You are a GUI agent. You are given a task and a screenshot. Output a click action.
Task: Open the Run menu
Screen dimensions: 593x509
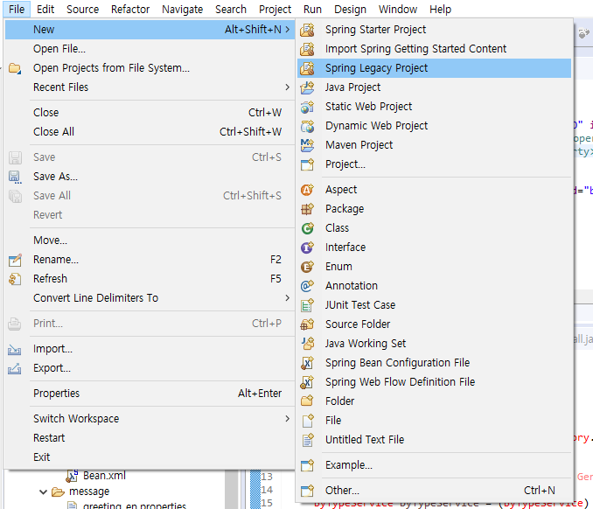pyautogui.click(x=312, y=9)
